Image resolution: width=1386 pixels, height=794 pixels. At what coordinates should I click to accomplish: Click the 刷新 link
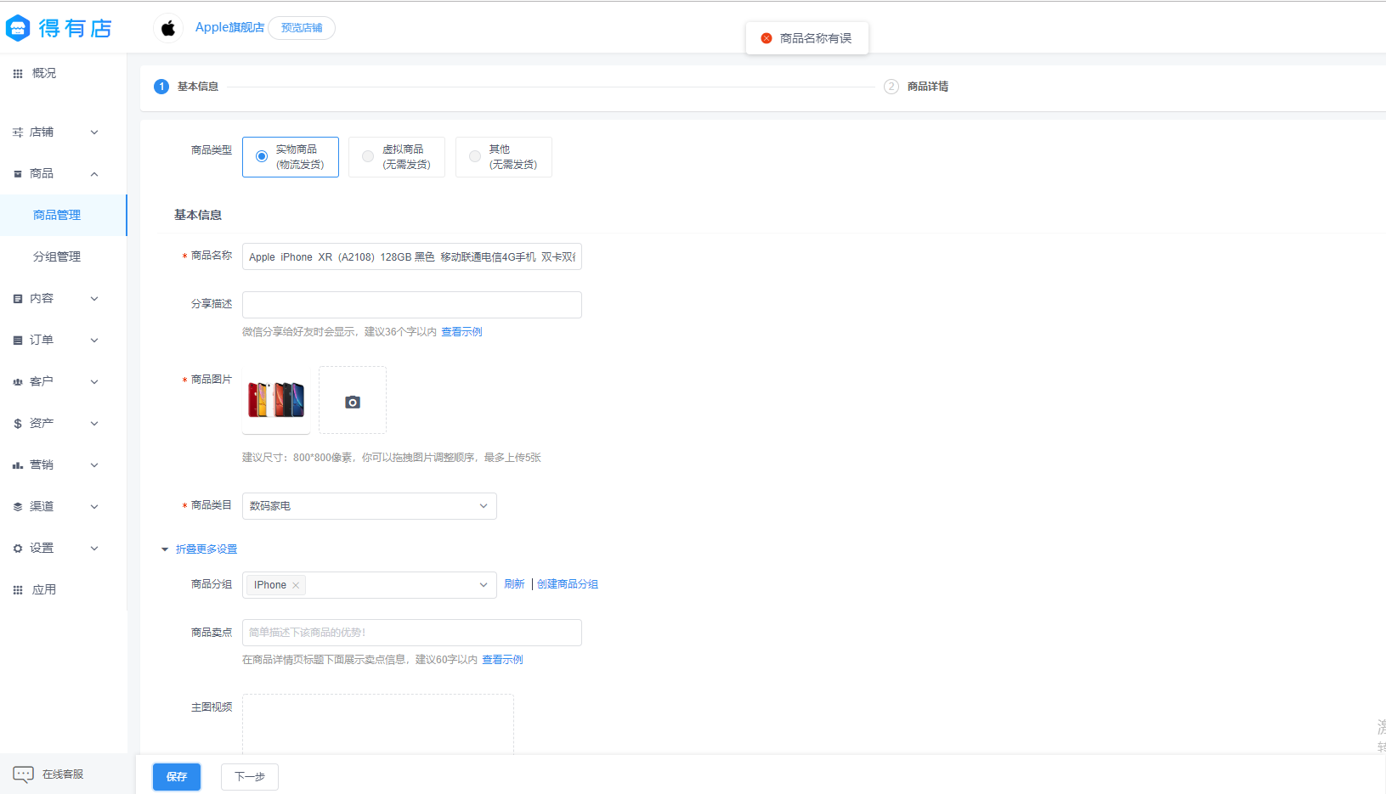(x=514, y=584)
